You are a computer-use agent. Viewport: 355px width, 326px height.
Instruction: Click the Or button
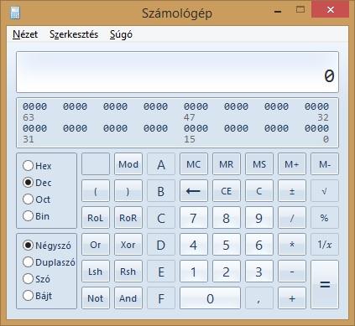tap(96, 245)
